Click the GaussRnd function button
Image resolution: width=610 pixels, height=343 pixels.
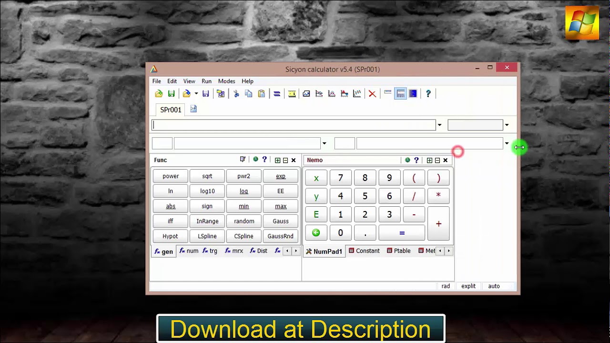[x=281, y=236]
